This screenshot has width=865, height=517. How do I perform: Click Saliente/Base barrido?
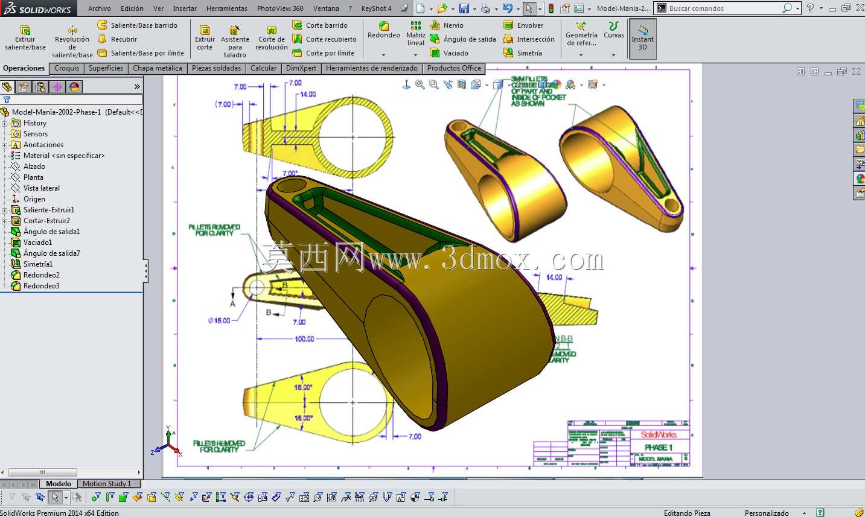click(x=137, y=25)
